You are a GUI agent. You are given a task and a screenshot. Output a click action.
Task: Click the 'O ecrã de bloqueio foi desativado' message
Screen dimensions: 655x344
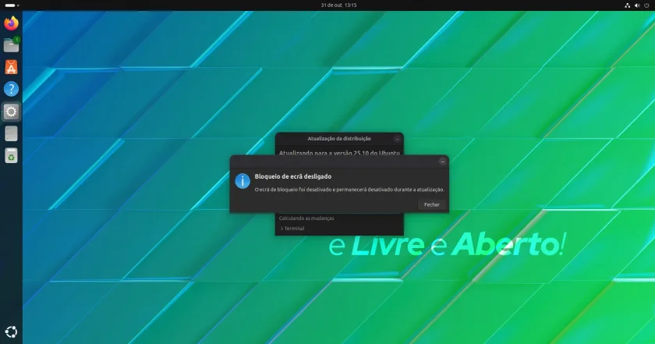click(349, 190)
